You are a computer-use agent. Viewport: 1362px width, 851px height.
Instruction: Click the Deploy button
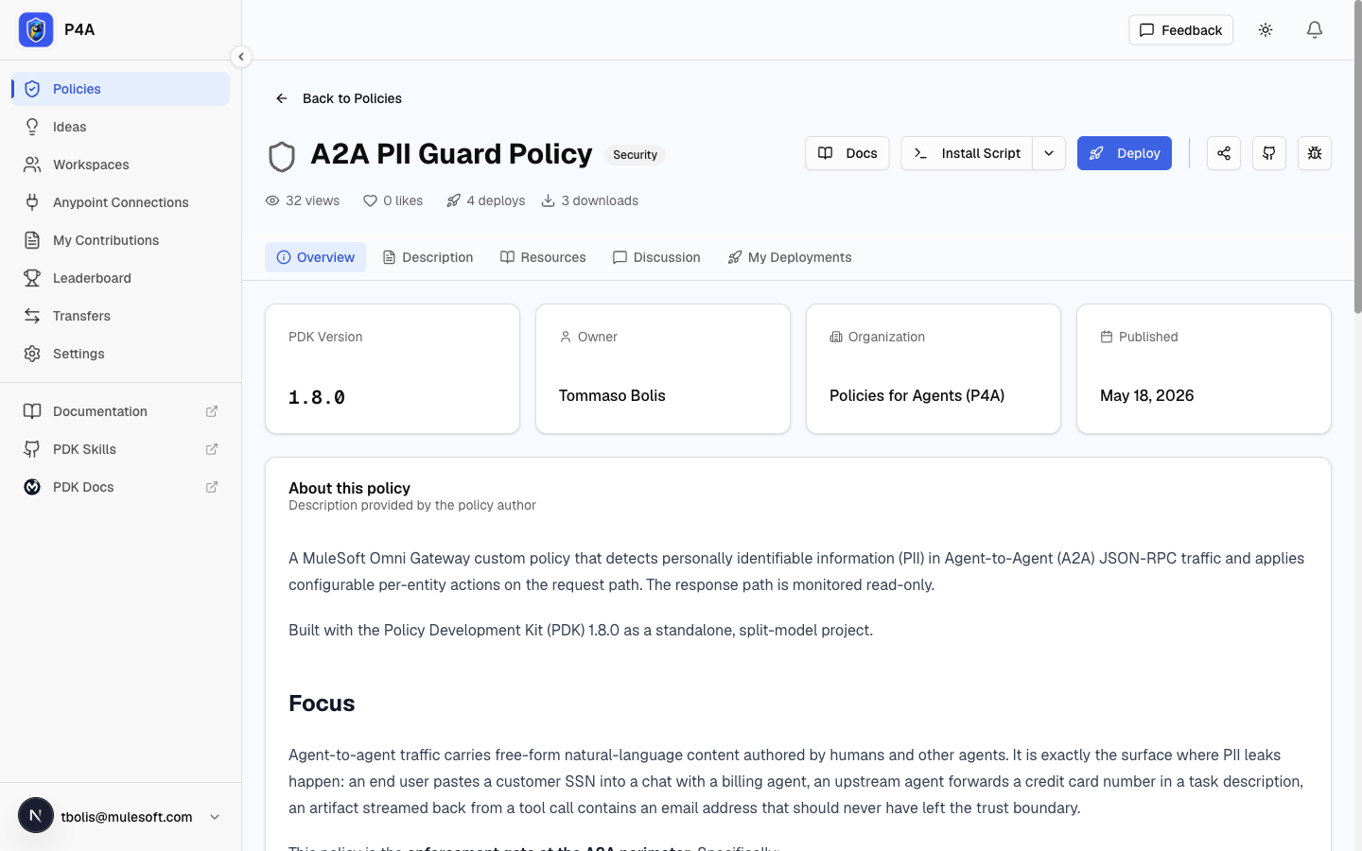tap(1125, 153)
